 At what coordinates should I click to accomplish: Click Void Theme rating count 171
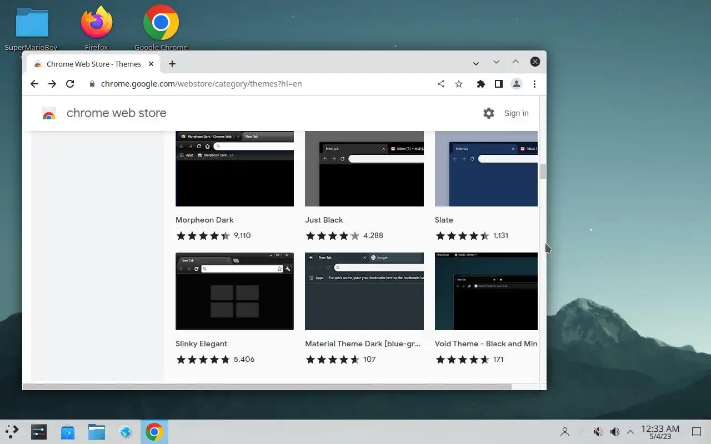tap(498, 359)
